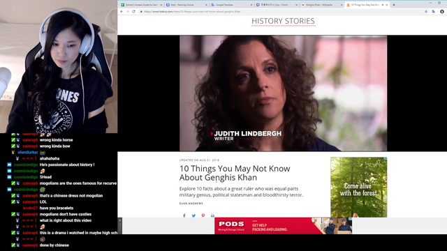Switch to the Twitch Clips tab
447x251 pixels.
[x=274, y=5]
